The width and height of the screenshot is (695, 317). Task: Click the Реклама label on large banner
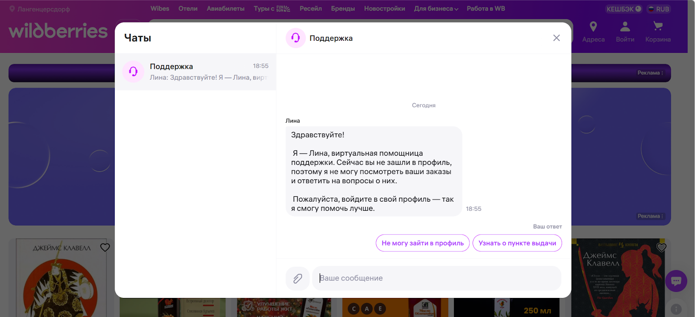pos(650,216)
